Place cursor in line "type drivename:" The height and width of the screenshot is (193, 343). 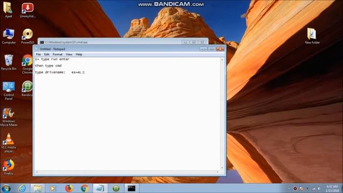50,72
